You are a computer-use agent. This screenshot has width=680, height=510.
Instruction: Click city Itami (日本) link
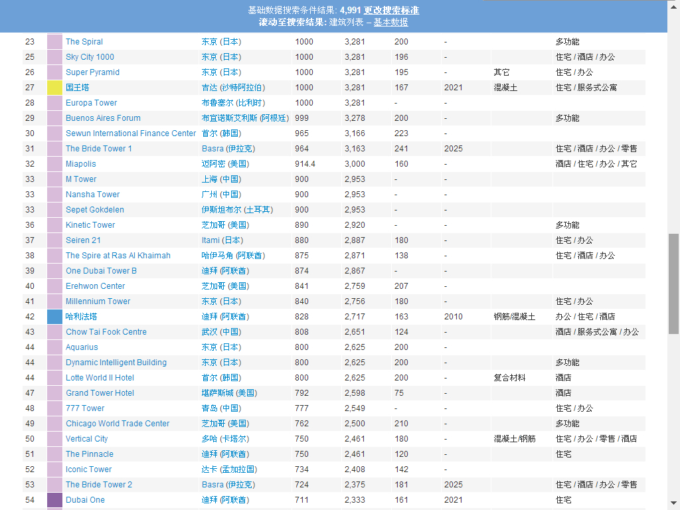pos(222,240)
